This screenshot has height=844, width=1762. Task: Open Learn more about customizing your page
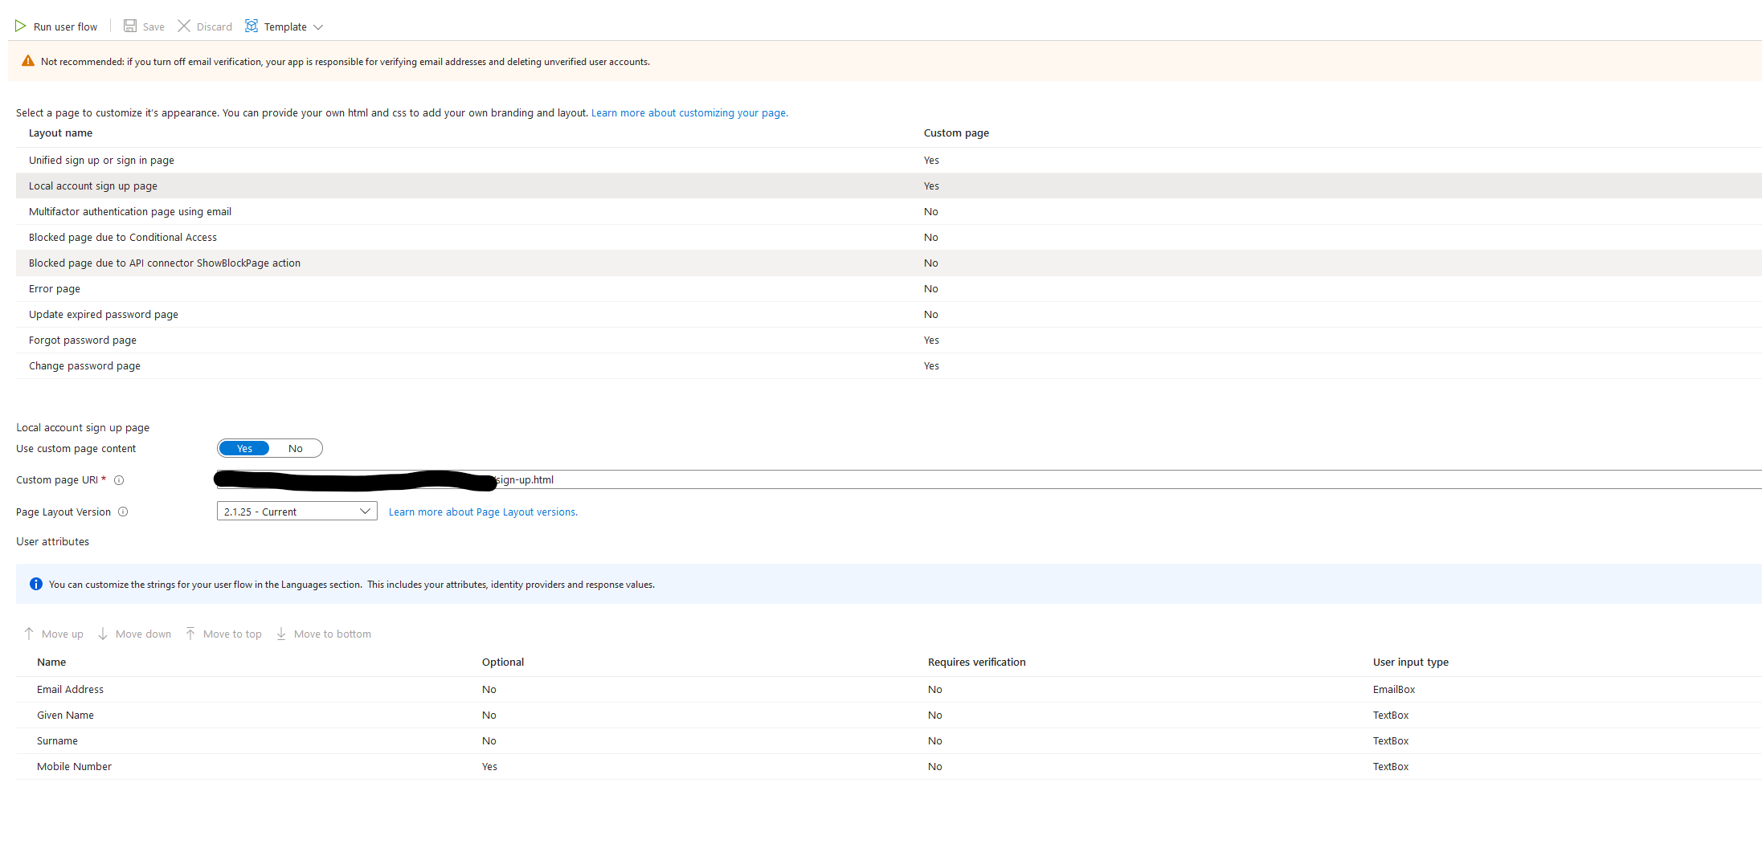click(689, 112)
